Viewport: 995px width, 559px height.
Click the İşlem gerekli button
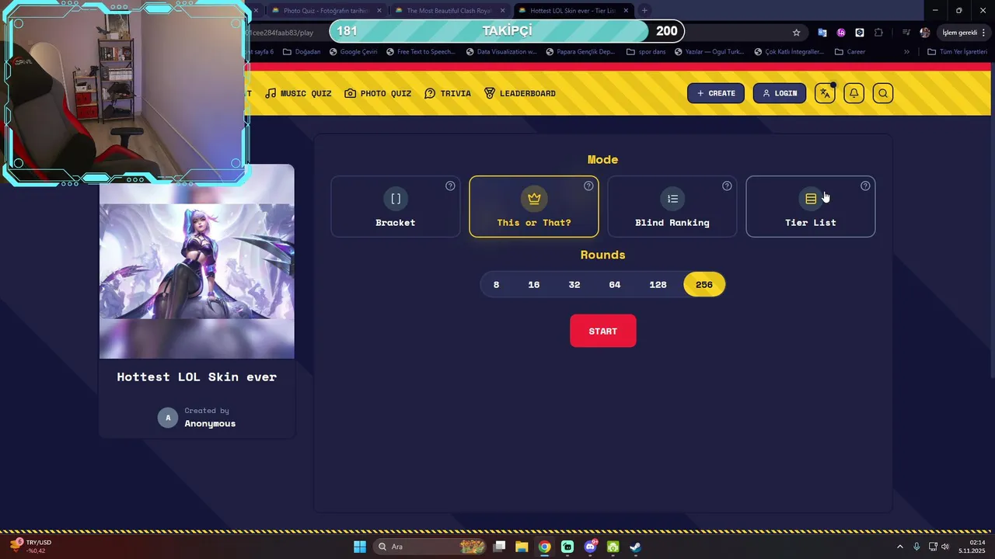click(x=964, y=33)
